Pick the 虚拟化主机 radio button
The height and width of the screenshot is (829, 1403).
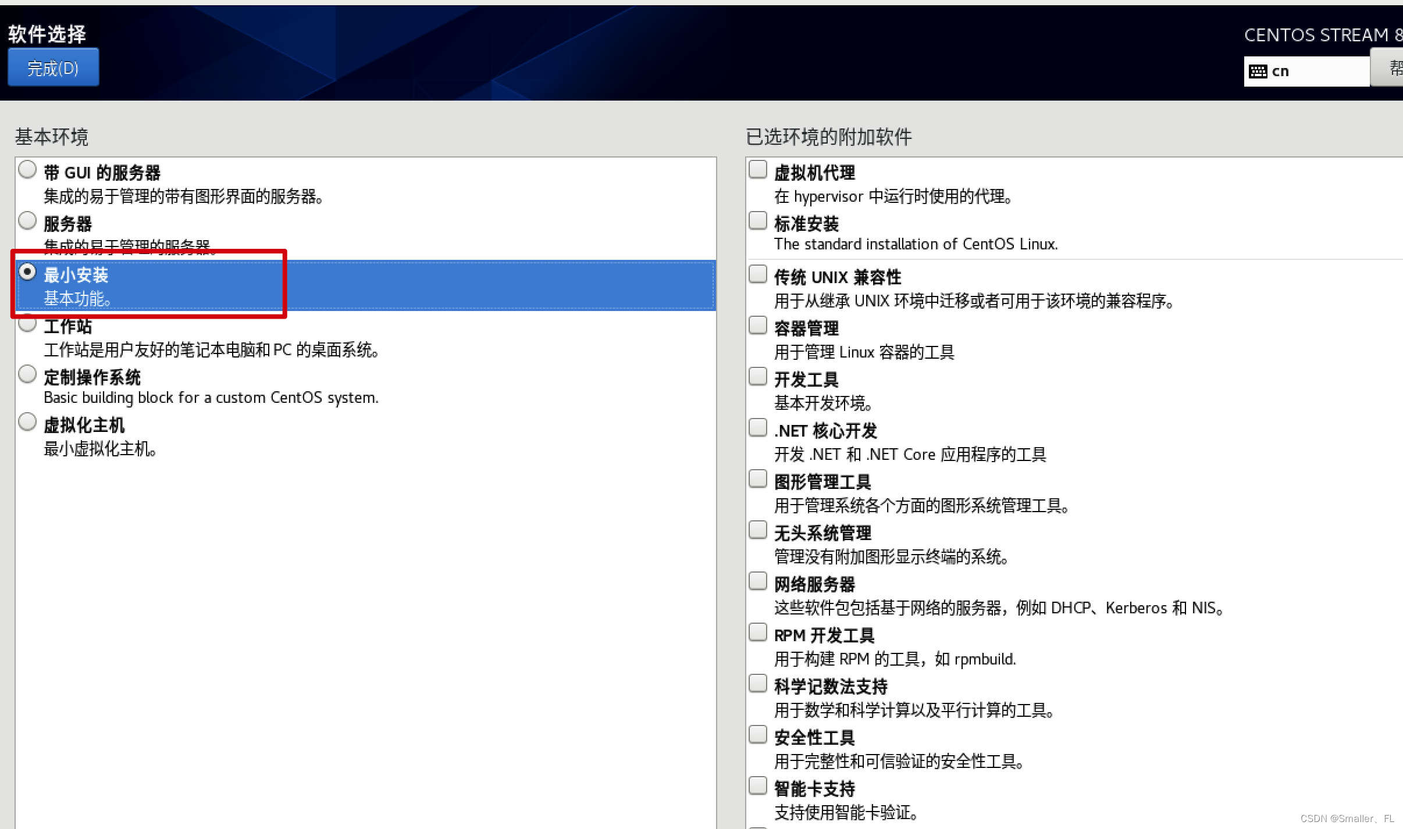[27, 422]
